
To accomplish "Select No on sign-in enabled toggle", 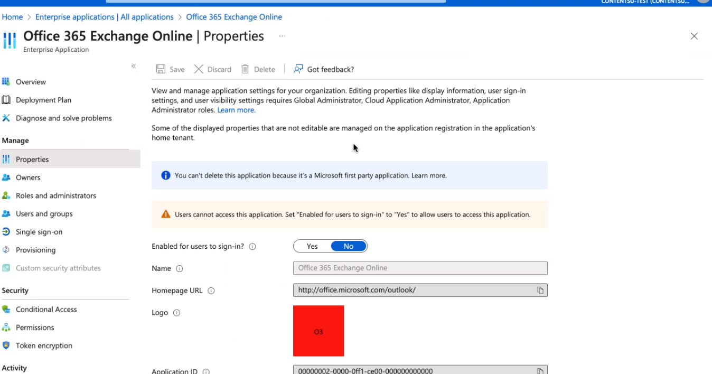I will [x=349, y=246].
